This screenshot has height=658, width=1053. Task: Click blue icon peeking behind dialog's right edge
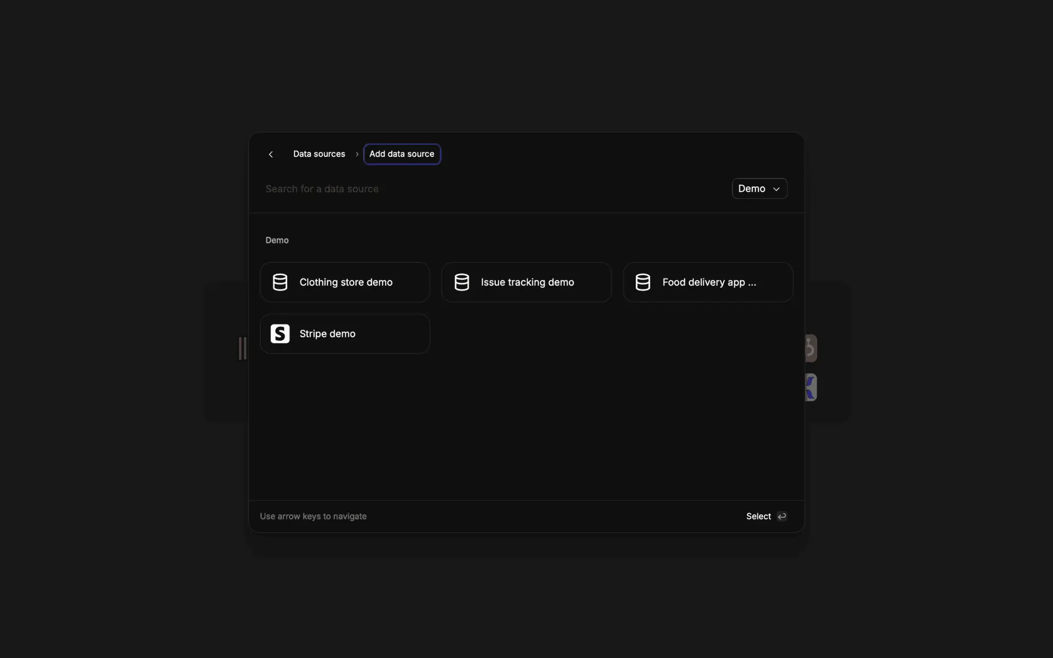[x=811, y=387]
